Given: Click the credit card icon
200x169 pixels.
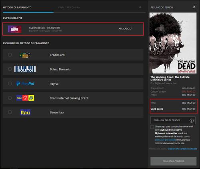Looking at the screenshot, I should (25, 55).
